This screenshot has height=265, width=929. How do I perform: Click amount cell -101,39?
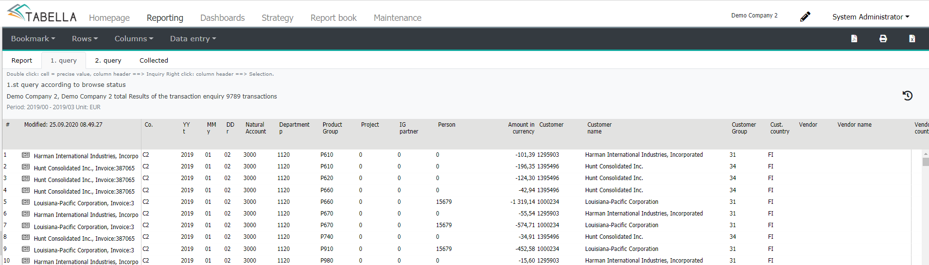[525, 155]
